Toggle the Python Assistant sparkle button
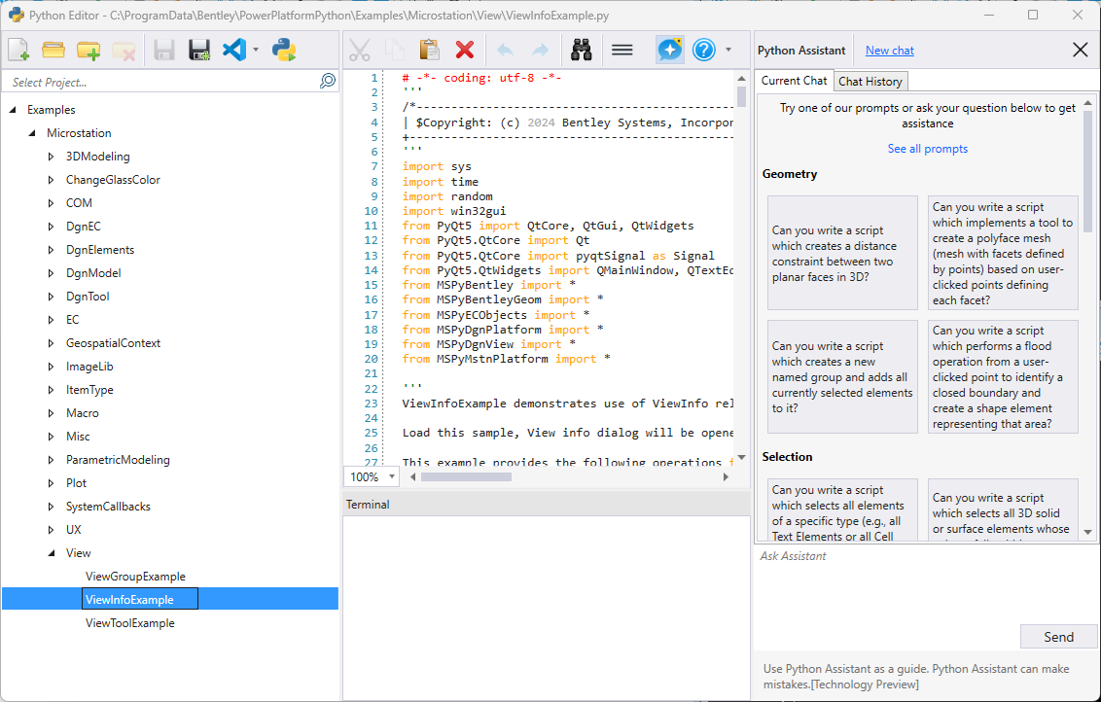The height and width of the screenshot is (702, 1101). tap(670, 50)
